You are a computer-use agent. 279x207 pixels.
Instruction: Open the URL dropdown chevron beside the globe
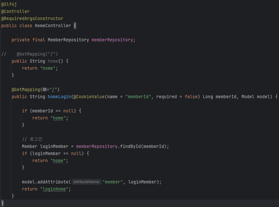pyautogui.click(x=48, y=89)
